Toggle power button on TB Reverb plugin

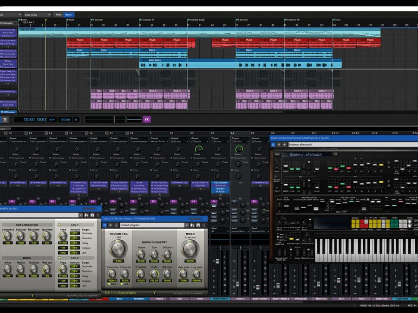[x=104, y=225]
